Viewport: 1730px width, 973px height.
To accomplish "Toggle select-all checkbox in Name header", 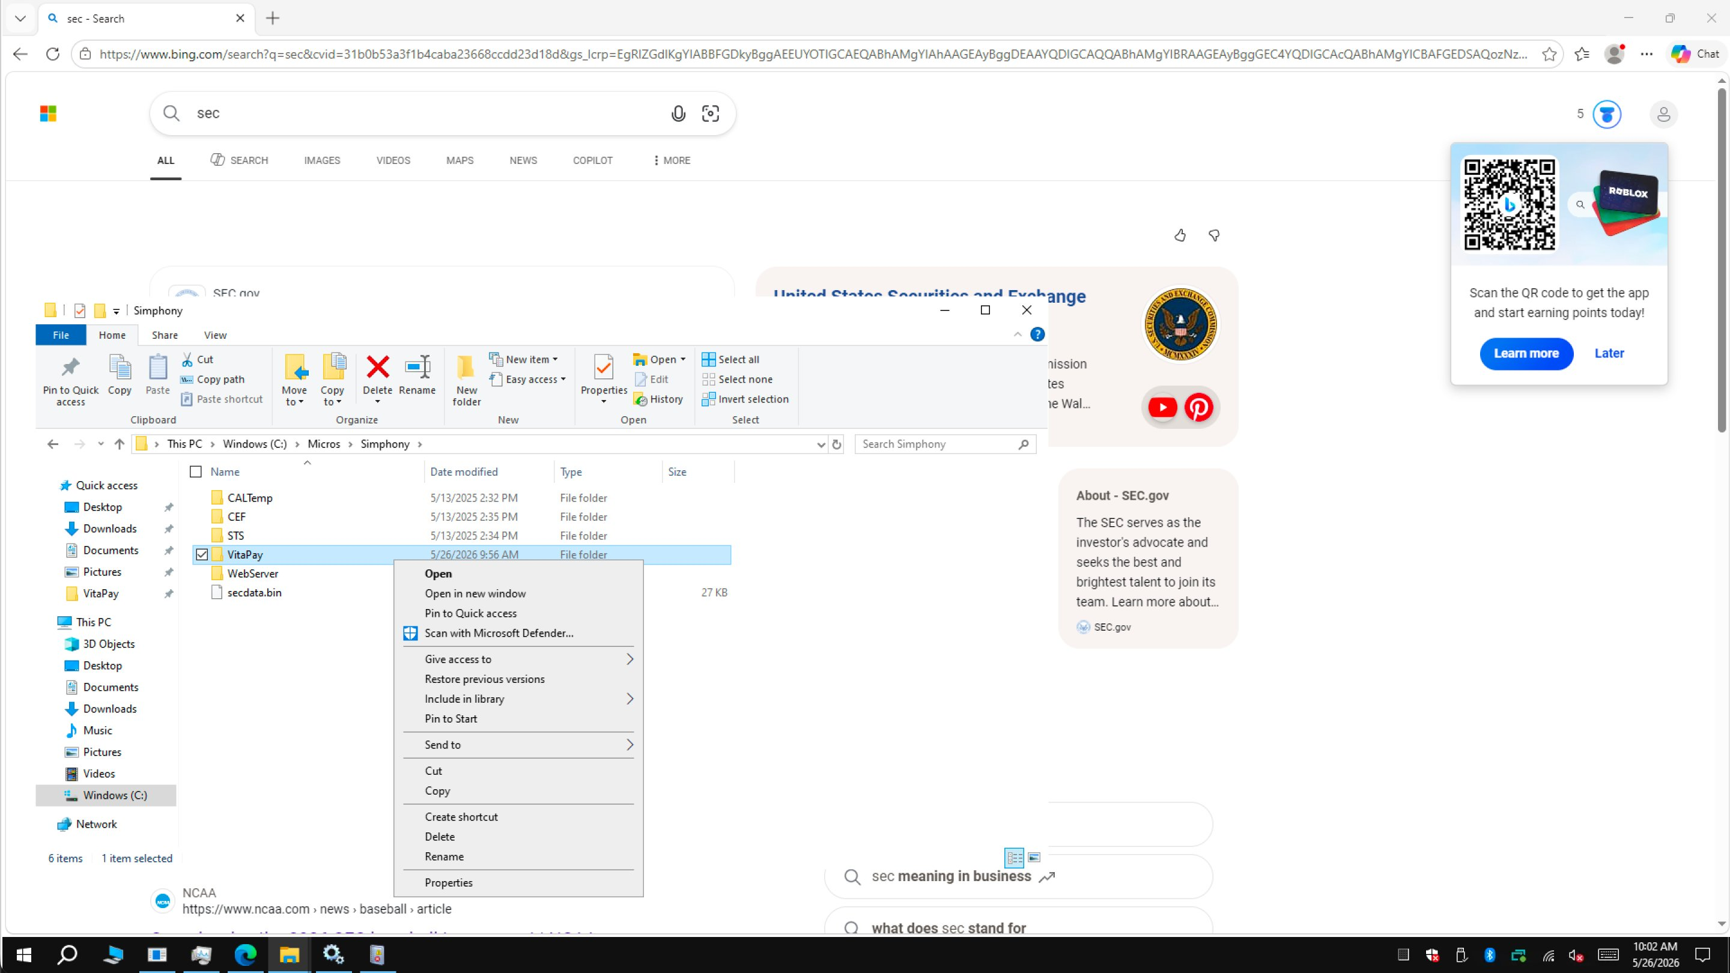I will click(x=196, y=472).
